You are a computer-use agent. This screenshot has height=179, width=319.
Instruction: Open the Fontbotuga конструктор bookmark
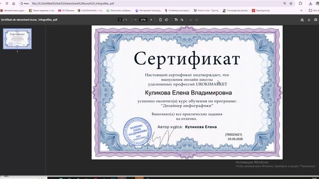click(177, 10)
